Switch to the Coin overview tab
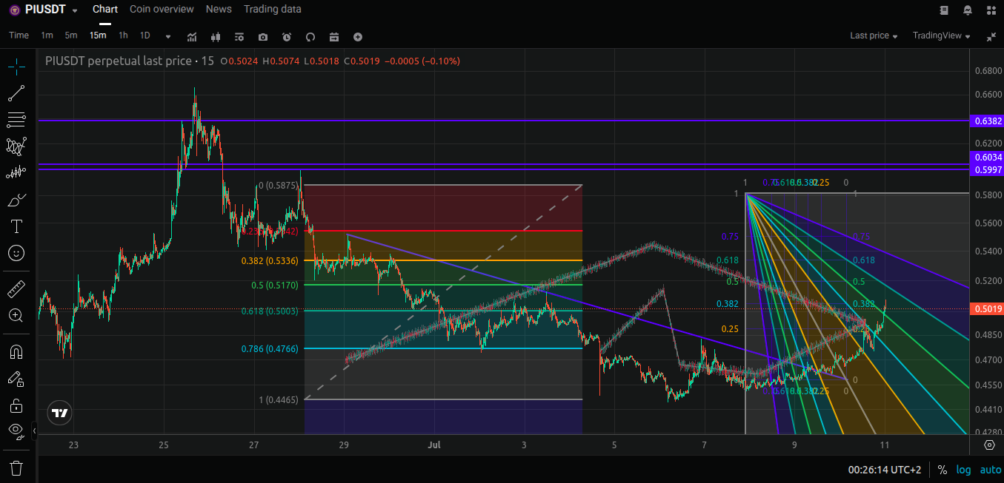 click(x=162, y=9)
